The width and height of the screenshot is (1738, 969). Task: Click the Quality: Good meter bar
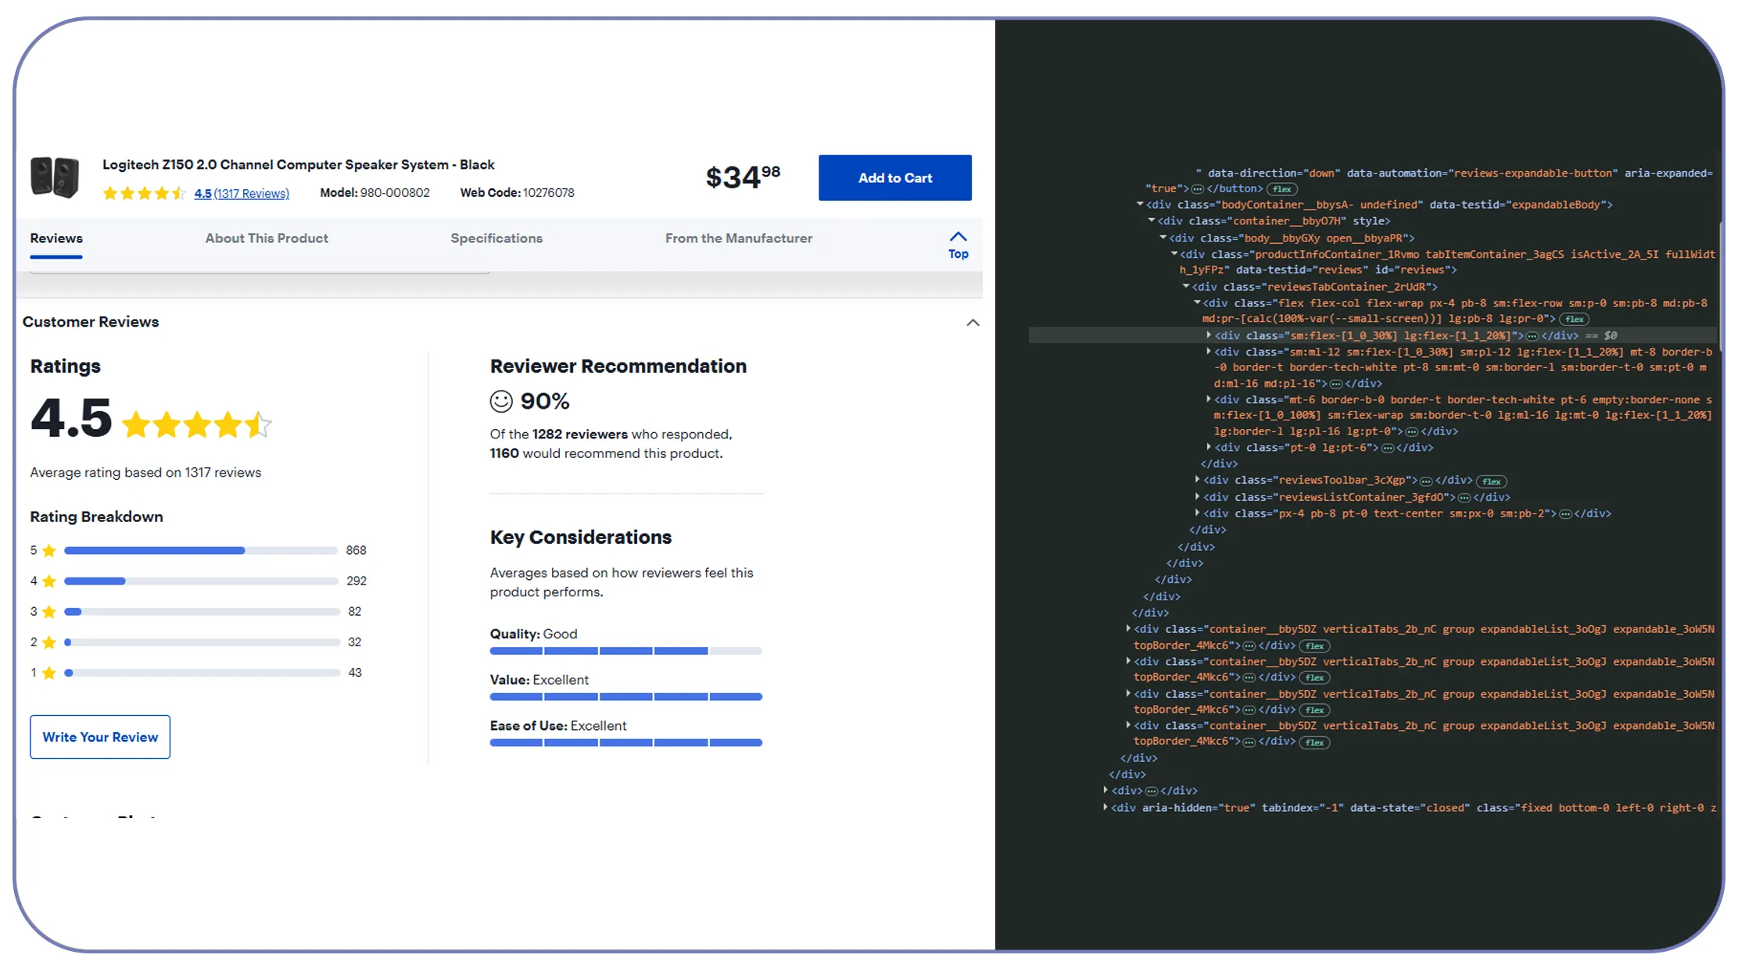tap(626, 651)
